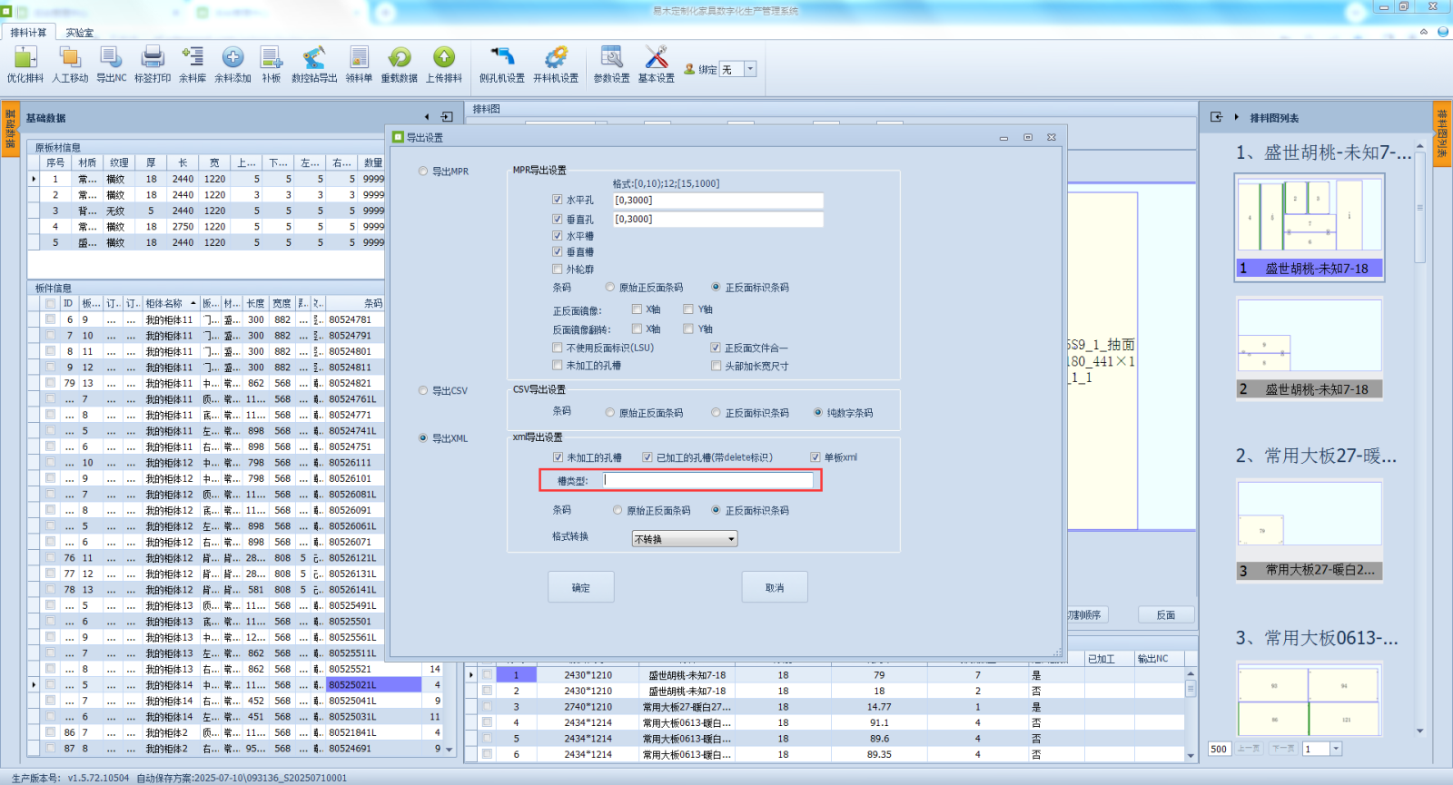
Task: Open the orange 基础数据 side tab
Action: click(x=10, y=129)
